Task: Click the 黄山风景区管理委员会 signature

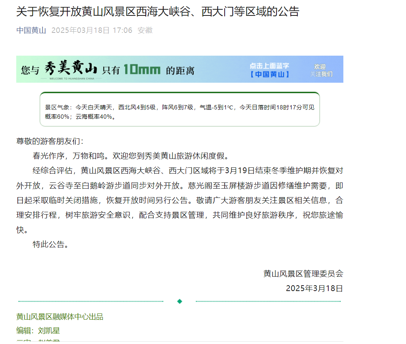Action: 303,274
